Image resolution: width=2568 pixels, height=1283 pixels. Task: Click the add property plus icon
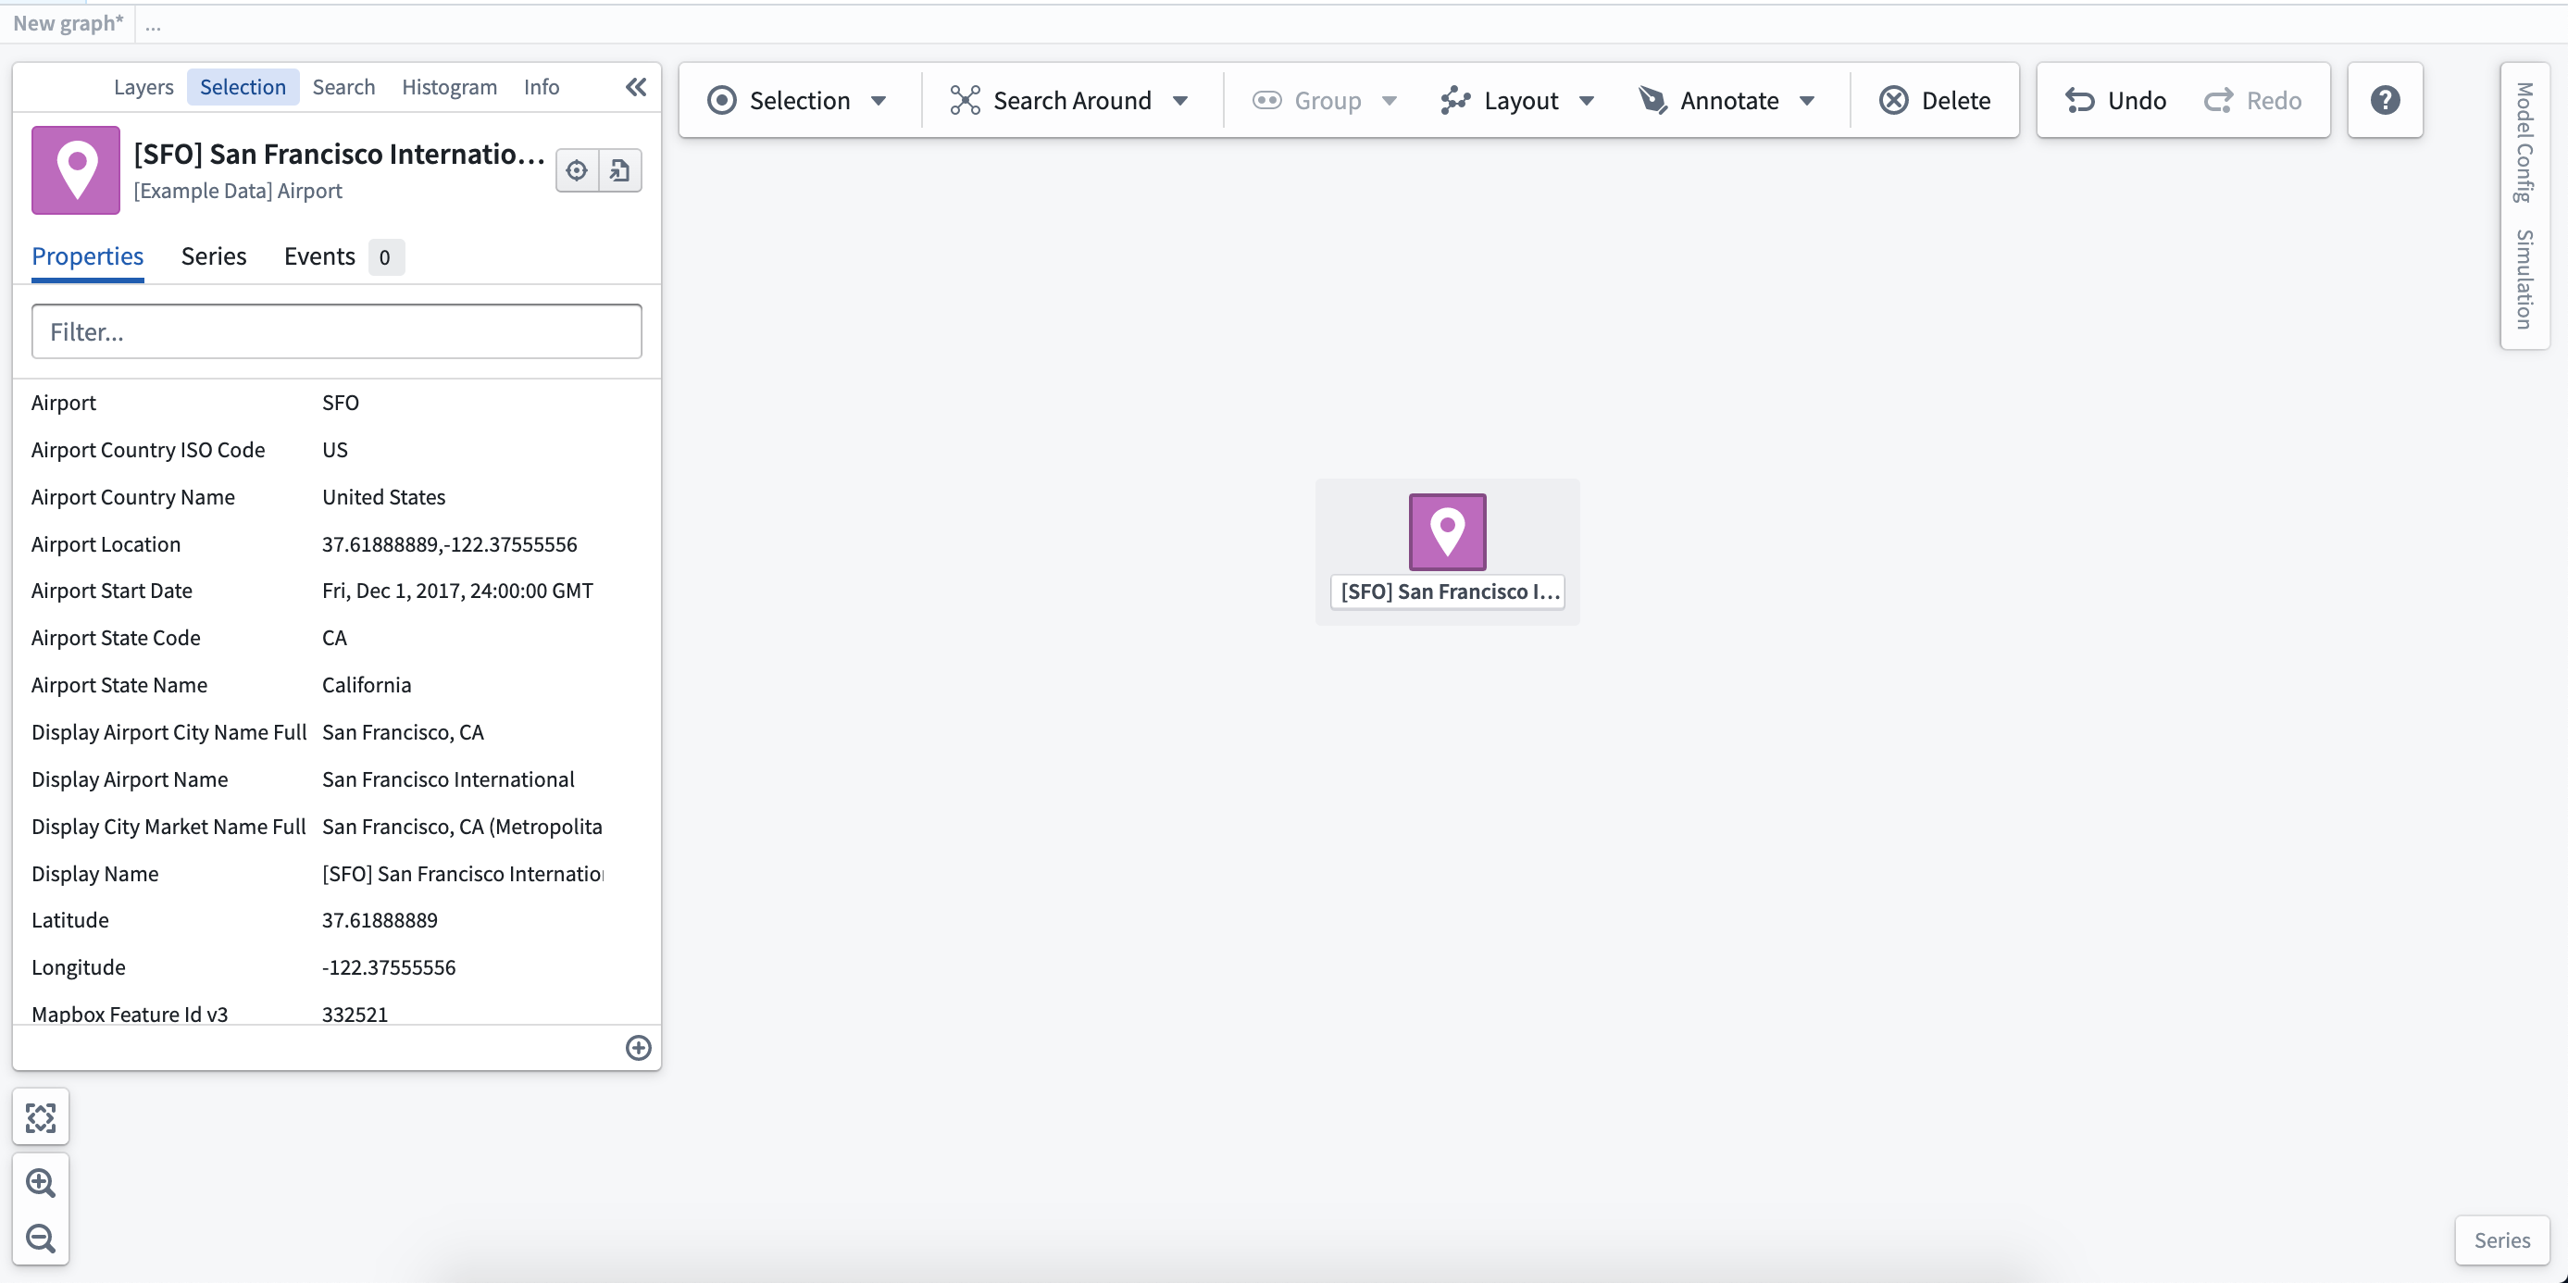[638, 1047]
